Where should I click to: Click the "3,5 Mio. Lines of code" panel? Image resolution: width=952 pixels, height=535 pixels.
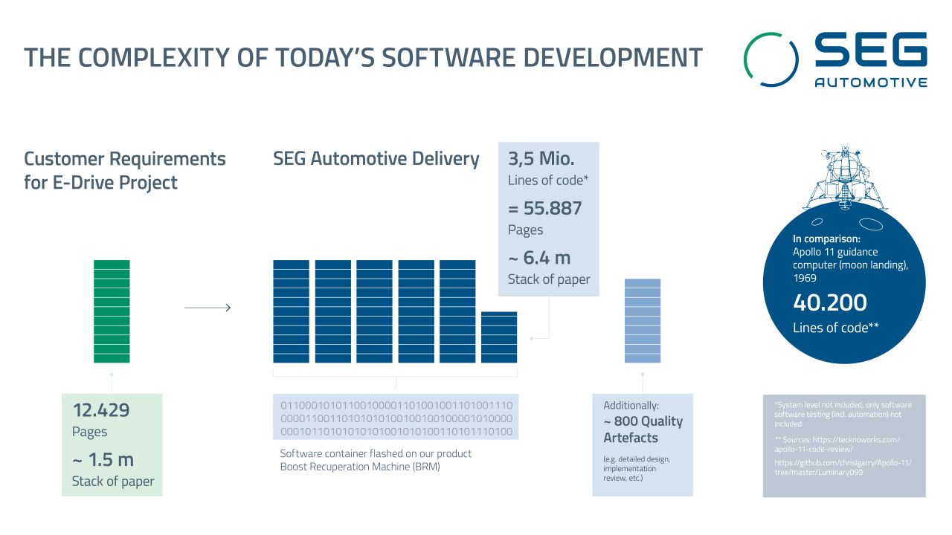coord(548,219)
